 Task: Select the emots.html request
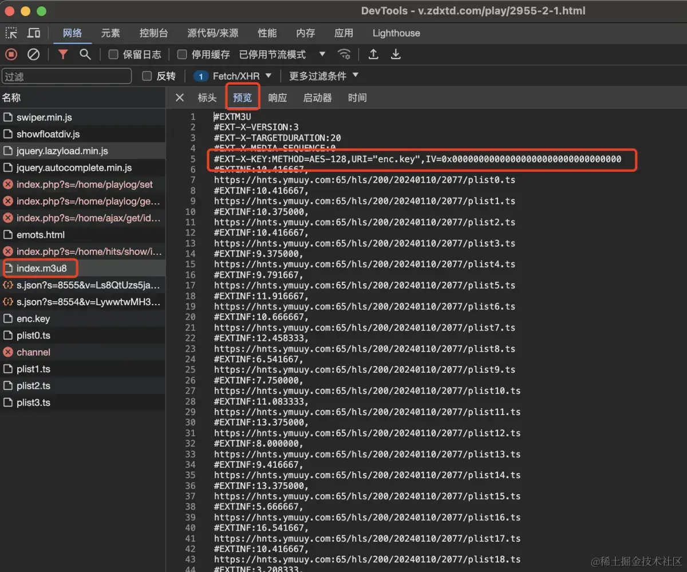82,235
